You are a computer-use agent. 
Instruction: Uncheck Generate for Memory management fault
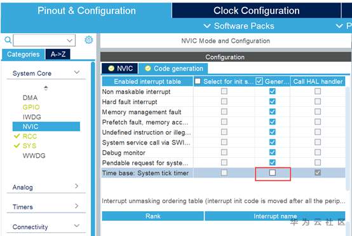tap(273, 111)
